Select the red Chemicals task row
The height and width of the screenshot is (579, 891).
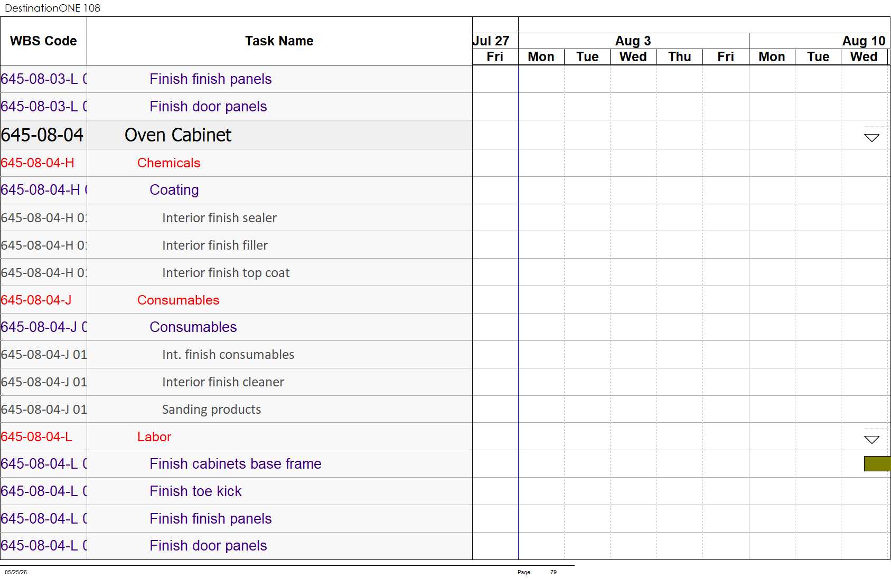(x=236, y=163)
